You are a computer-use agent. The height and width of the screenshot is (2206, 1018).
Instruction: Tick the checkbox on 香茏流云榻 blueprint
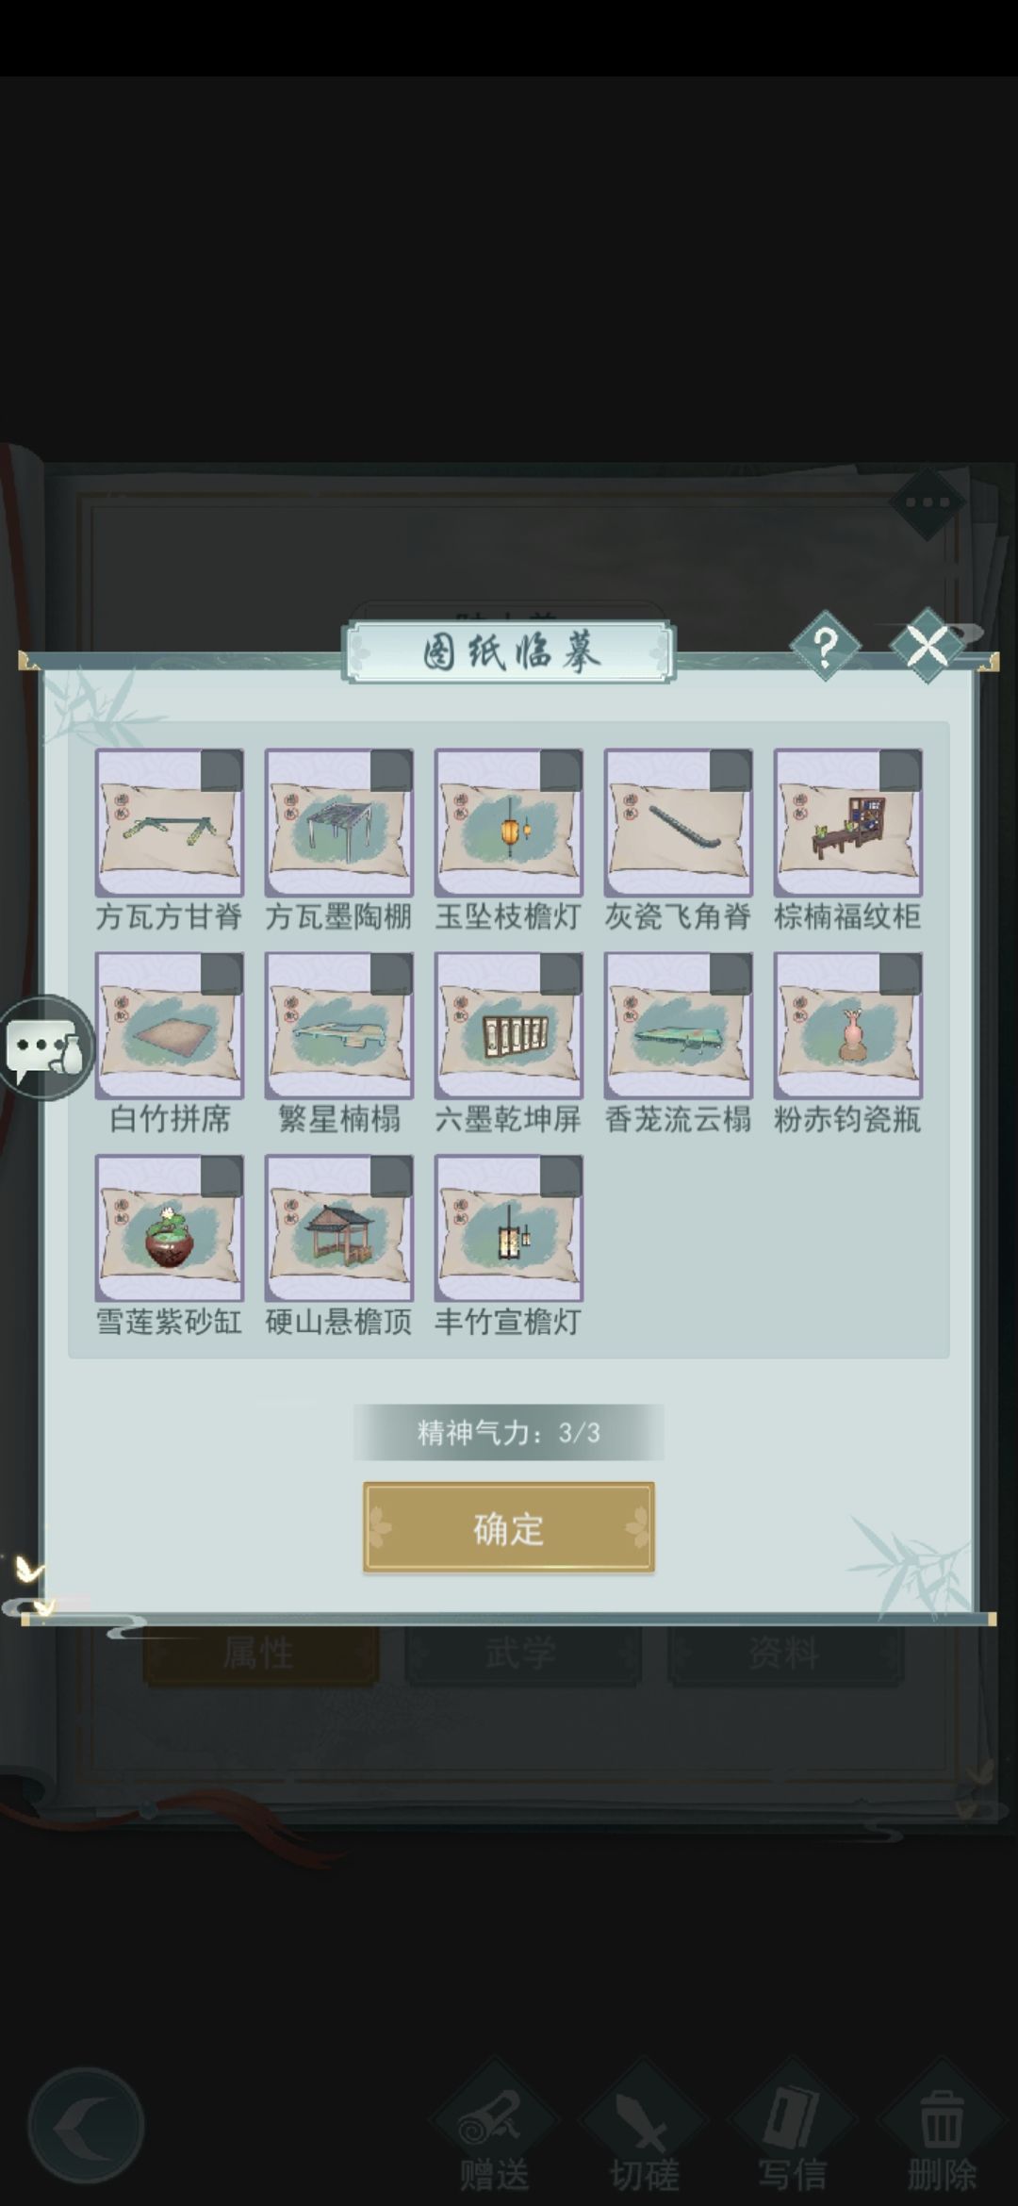(731, 973)
